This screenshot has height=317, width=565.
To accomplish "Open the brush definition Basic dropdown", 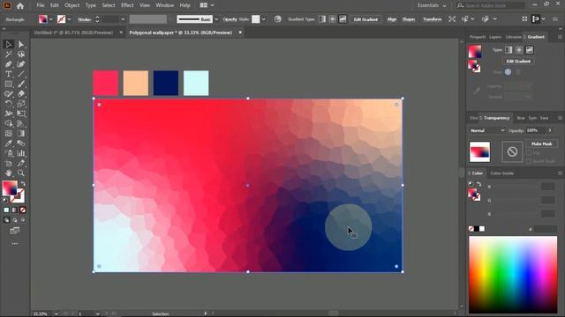I will tap(216, 19).
